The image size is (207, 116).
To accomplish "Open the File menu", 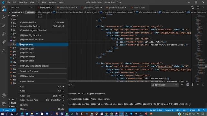I will [x=8, y=2].
